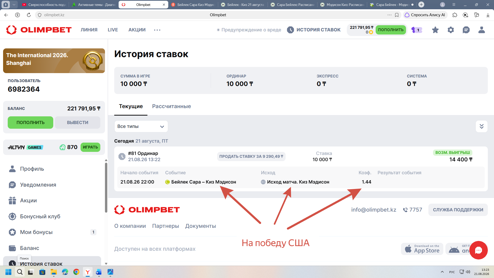Image resolution: width=494 pixels, height=278 pixels.
Task: Open LIVE in top navigation
Action: coord(113,30)
